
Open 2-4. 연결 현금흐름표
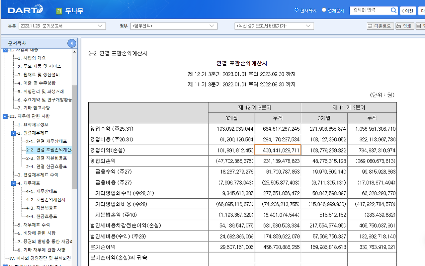coord(46,166)
